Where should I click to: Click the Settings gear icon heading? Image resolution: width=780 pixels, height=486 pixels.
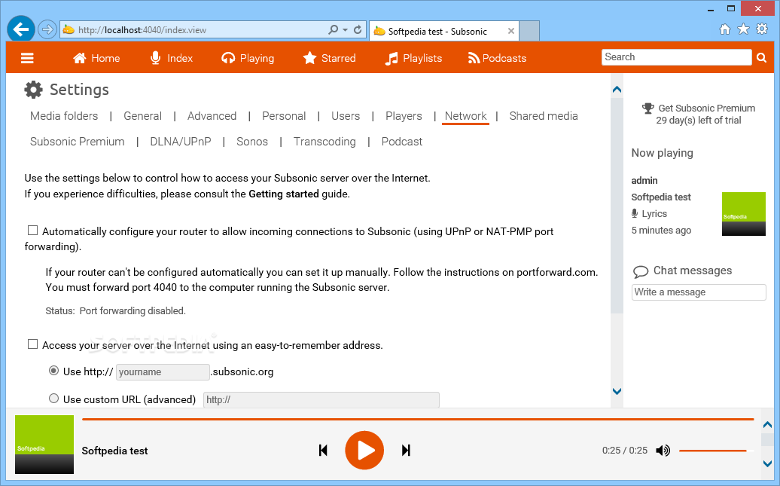click(x=33, y=90)
